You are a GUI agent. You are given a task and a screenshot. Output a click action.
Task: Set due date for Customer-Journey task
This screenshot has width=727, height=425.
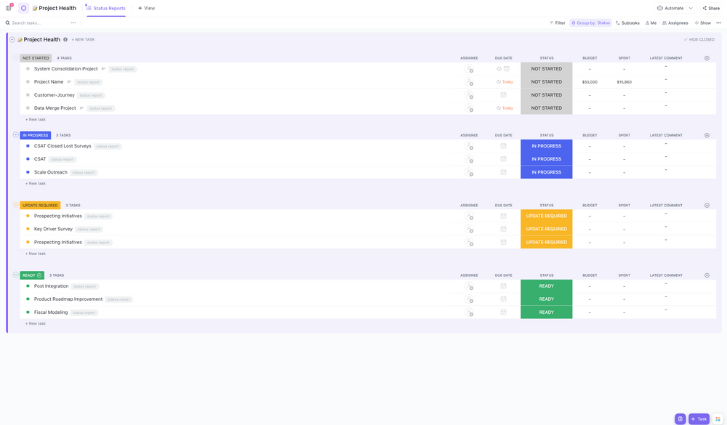(x=503, y=95)
